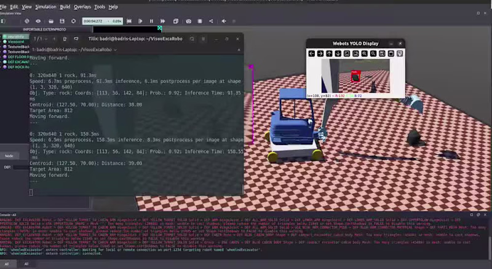Open the Edit menu
Screen dimensions: 492x269
coord(14,7)
